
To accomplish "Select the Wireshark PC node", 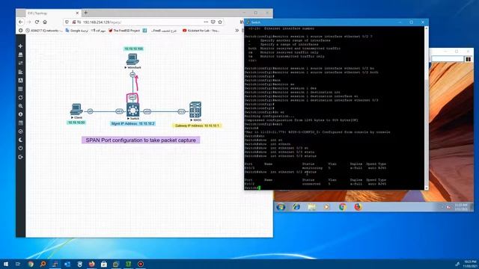I will [x=132, y=59].
